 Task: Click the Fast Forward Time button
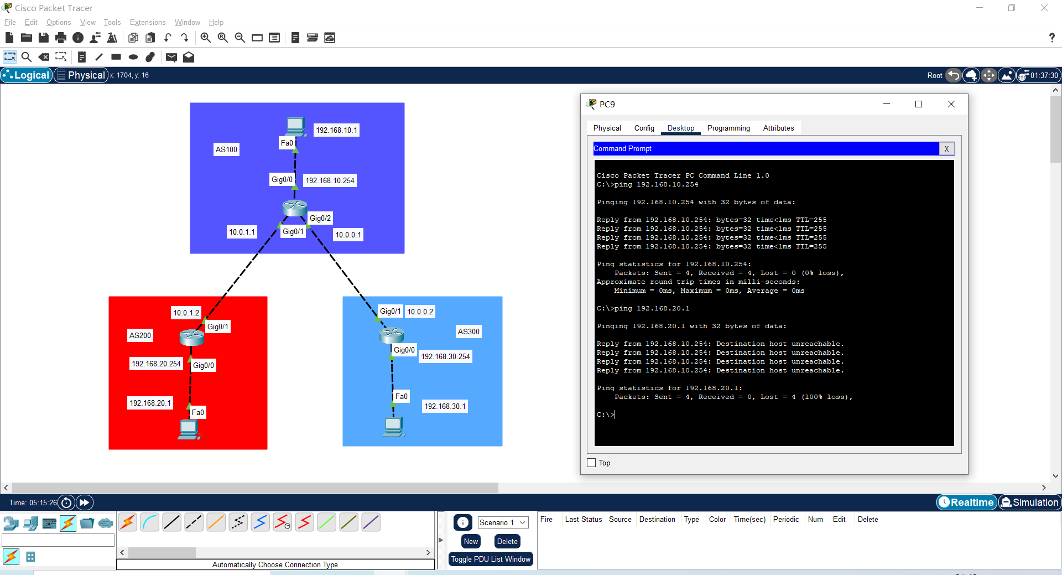(84, 503)
